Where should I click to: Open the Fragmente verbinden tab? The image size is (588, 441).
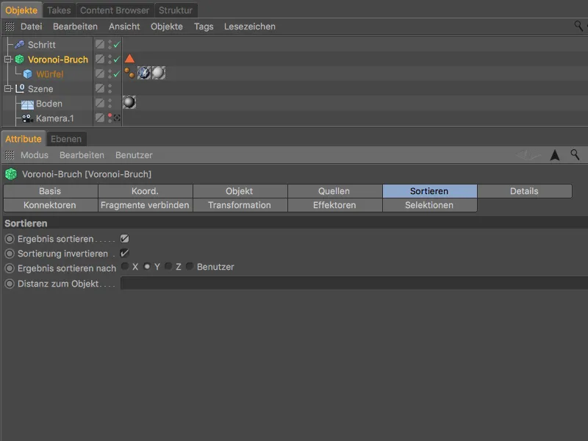pos(145,205)
